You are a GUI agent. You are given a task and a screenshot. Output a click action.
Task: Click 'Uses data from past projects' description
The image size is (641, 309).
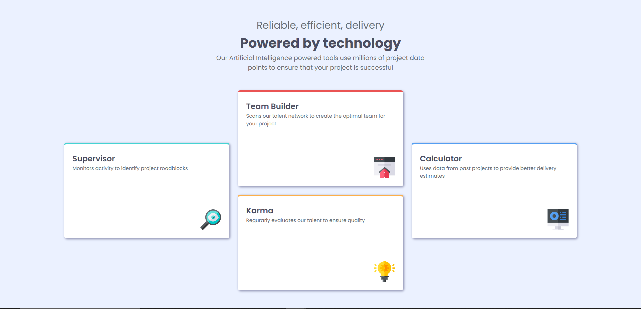tap(488, 168)
